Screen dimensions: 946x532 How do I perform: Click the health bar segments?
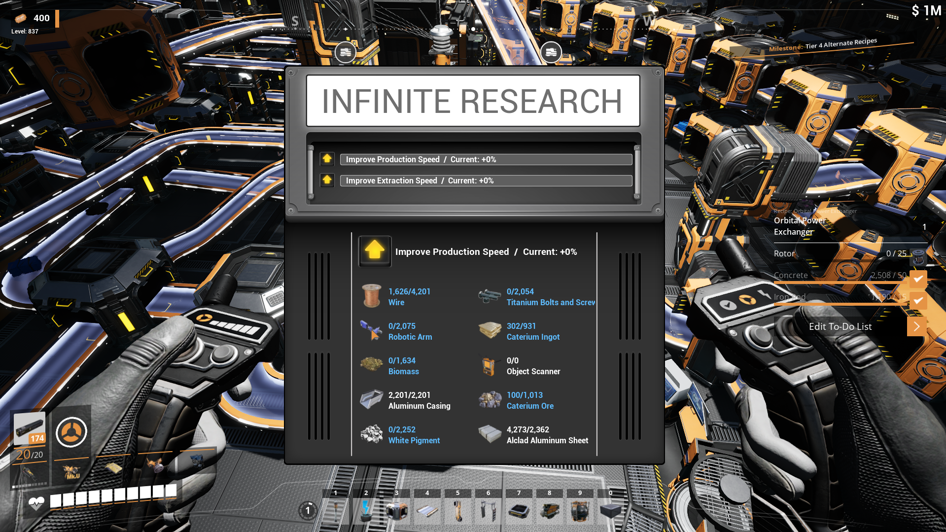coord(113,496)
